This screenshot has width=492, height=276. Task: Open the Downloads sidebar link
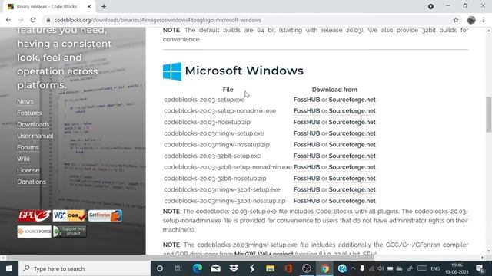[x=33, y=124]
